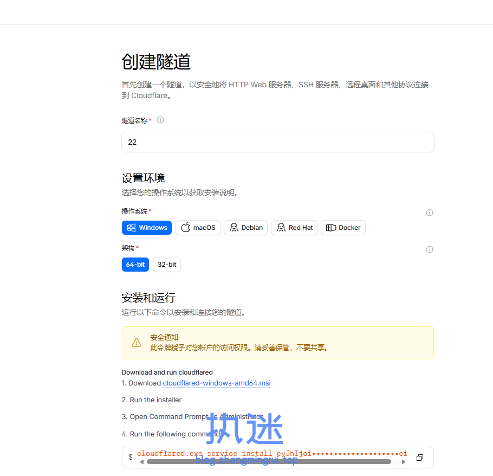
Task: Click the 创建隧道 page heading
Action: pos(156,62)
